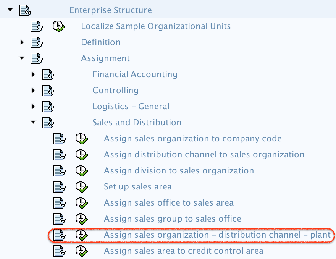The height and width of the screenshot is (259, 336).
Task: Execute "Assign sales area to credit control area" activity
Action: click(81, 251)
